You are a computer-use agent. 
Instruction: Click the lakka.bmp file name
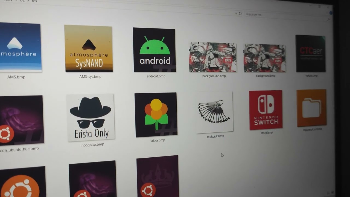point(158,140)
